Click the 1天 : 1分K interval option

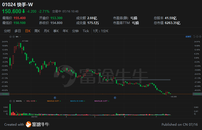[x=101, y=31]
